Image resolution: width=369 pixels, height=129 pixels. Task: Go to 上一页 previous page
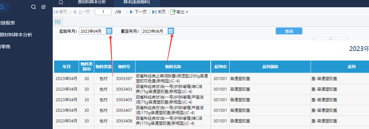point(82,12)
